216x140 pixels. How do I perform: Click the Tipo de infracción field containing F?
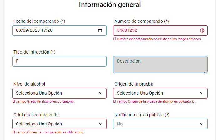tap(59, 61)
